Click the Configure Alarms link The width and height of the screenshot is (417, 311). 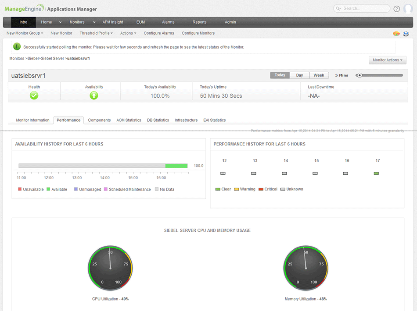[x=159, y=33]
